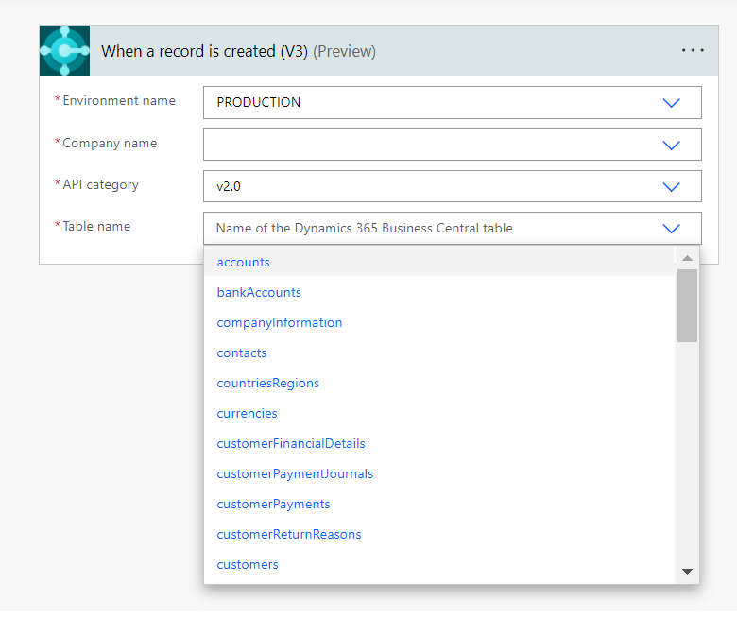Open the Company name dropdown
This screenshot has height=618, width=737.
[x=671, y=145]
